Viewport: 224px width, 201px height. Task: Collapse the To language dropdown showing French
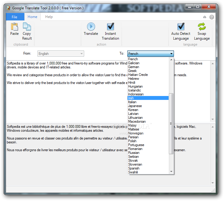pyautogui.click(x=151, y=54)
